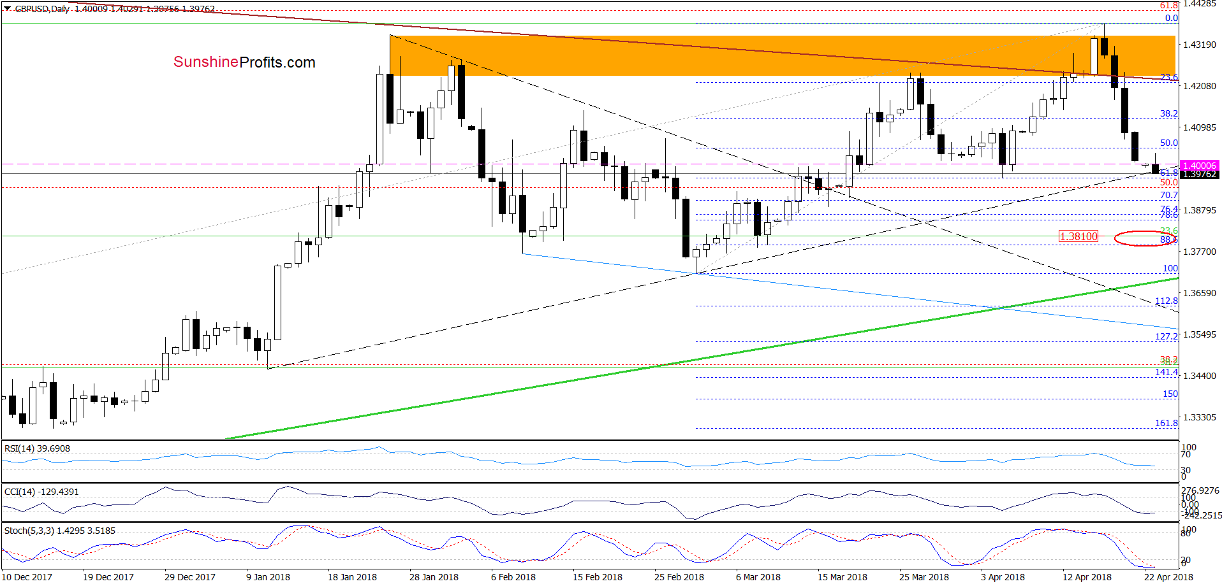The width and height of the screenshot is (1222, 586).
Task: Select the 100 Fibonacci level label
Action: 1170,268
